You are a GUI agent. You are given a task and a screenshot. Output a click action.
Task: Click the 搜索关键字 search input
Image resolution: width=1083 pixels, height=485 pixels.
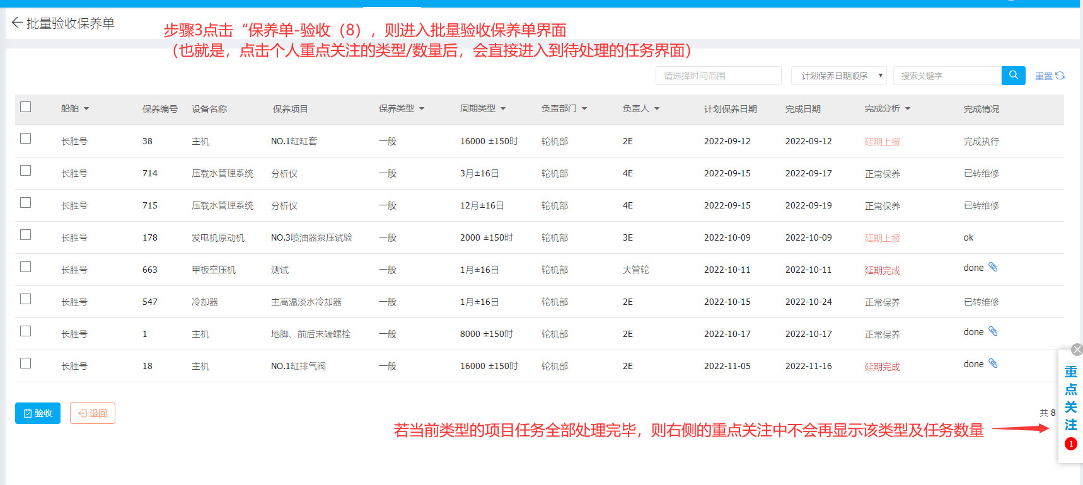point(947,76)
